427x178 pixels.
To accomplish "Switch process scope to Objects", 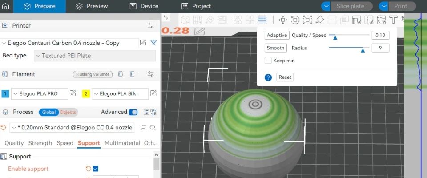I will 68,112.
